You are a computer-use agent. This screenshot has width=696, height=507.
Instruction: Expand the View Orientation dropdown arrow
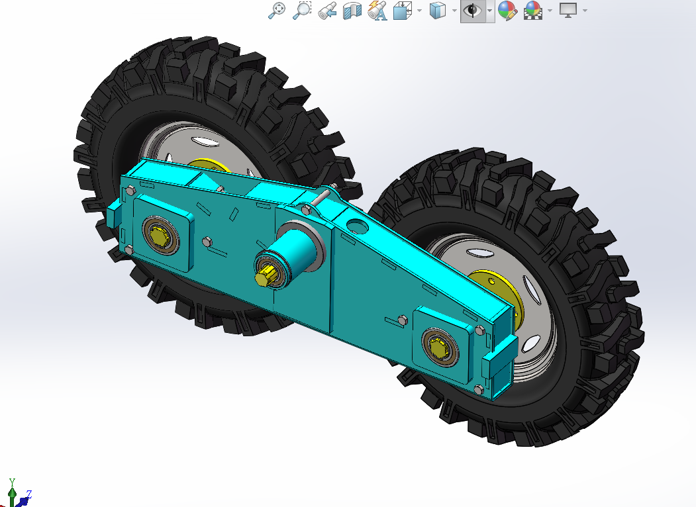419,11
